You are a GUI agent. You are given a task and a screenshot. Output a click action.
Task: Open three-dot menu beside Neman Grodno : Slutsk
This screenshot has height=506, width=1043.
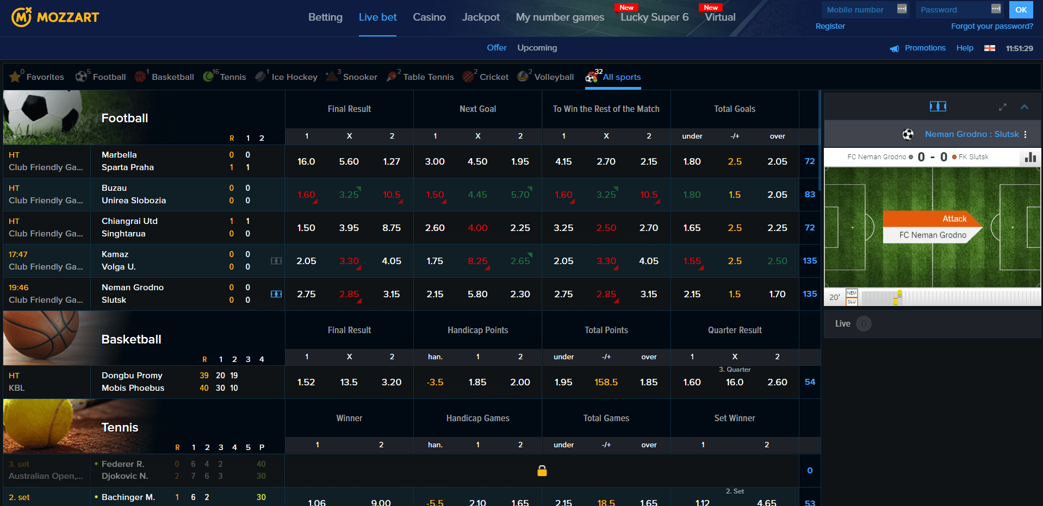[1026, 134]
